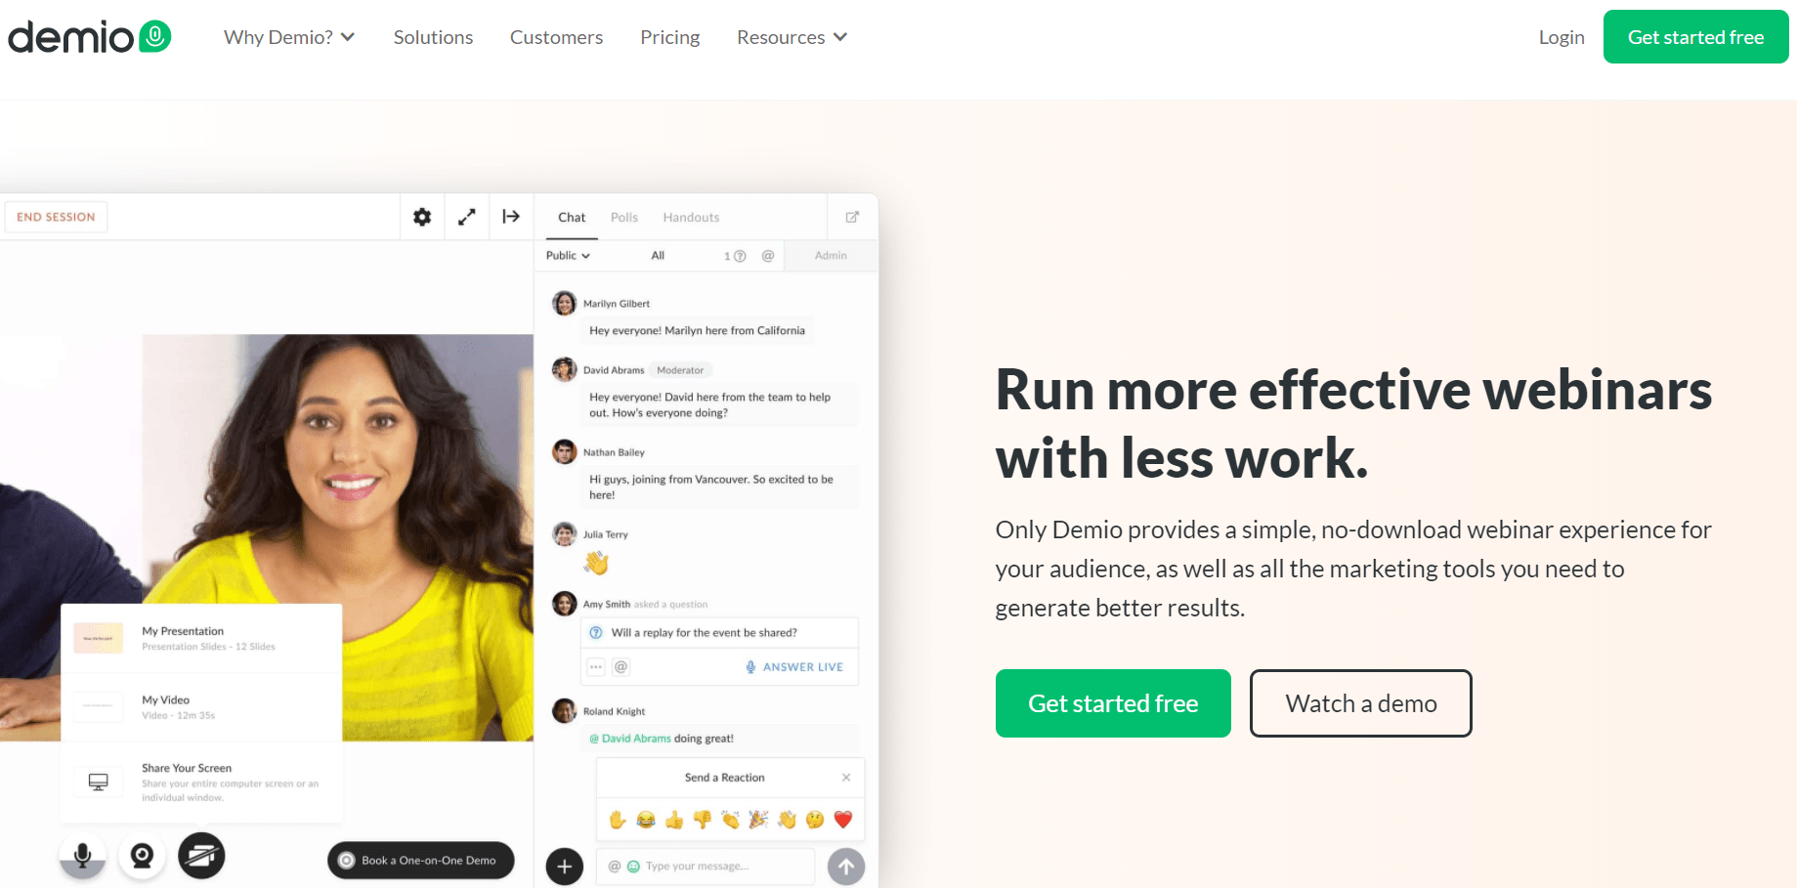The height and width of the screenshot is (888, 1797).
Task: Click the fullscreen expand arrows icon
Action: 467,217
